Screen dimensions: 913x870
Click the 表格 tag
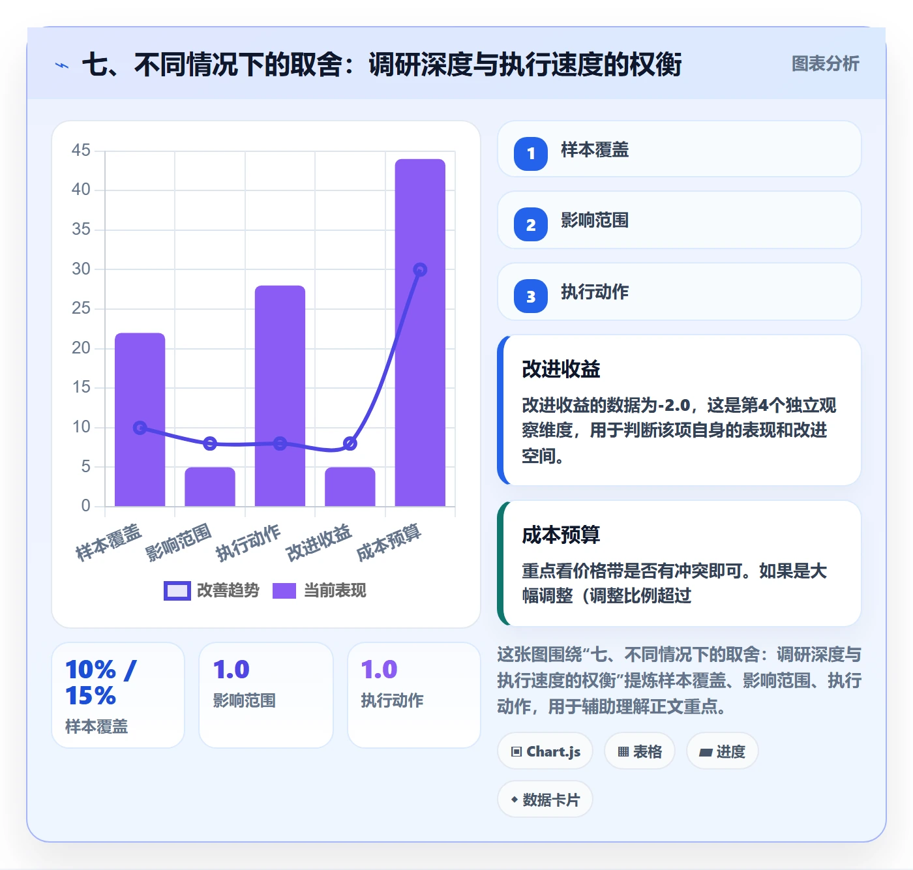coord(640,751)
